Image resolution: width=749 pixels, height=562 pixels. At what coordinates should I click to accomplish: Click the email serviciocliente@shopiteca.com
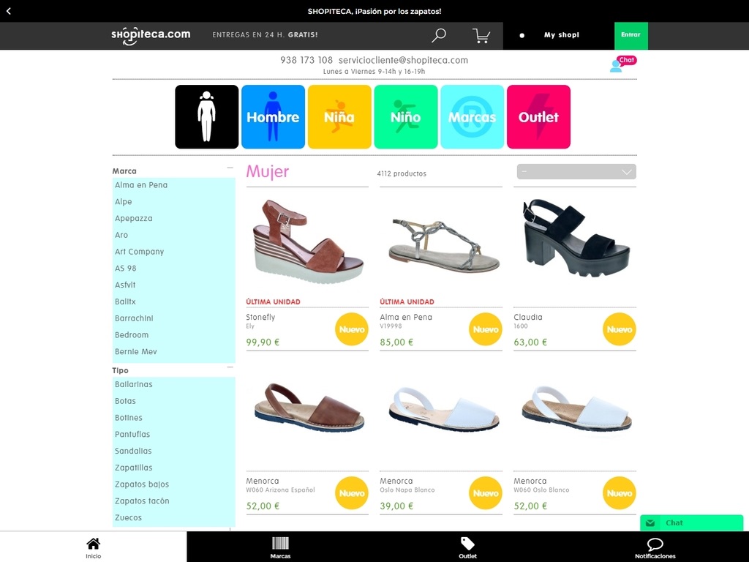pyautogui.click(x=403, y=60)
